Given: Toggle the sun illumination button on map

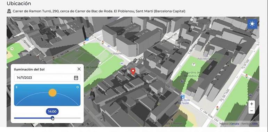Looking at the screenshot, I should pos(252,24).
